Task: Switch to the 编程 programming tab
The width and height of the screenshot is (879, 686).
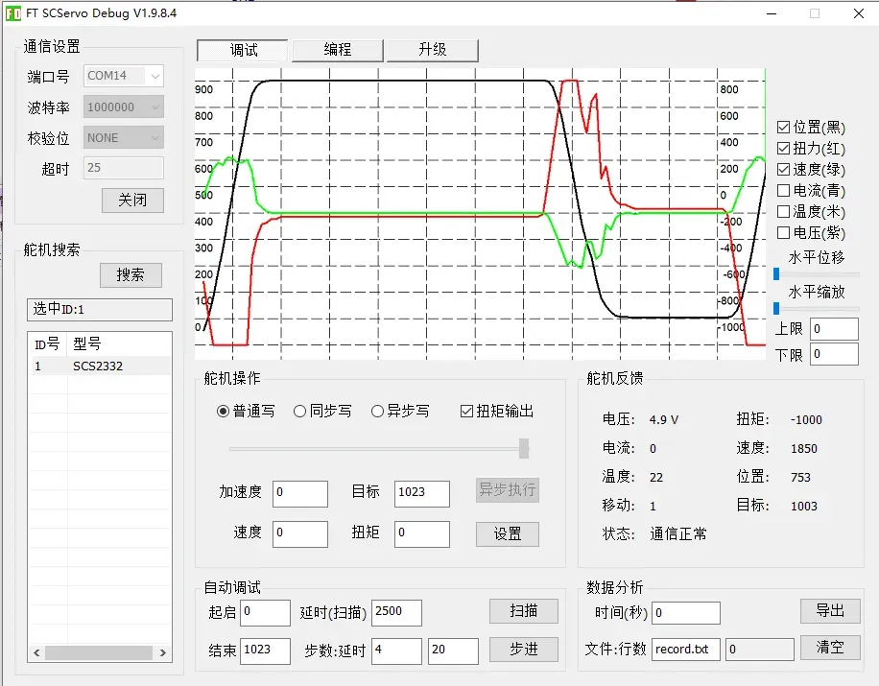Action: tap(338, 50)
